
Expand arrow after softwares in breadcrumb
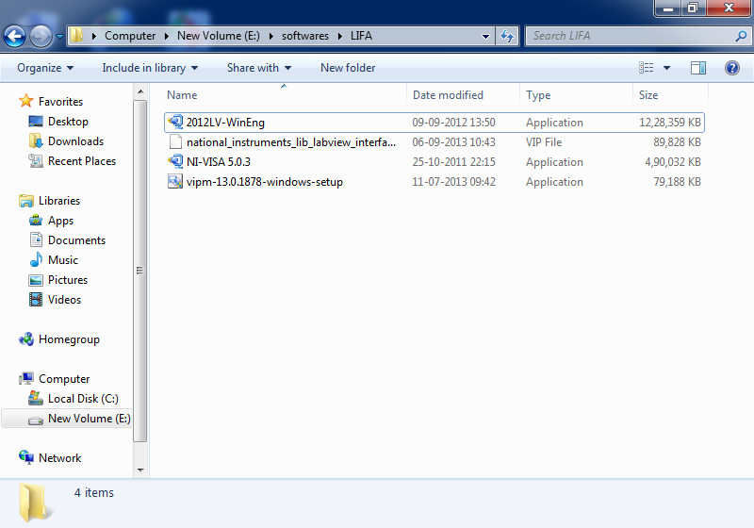[x=339, y=36]
